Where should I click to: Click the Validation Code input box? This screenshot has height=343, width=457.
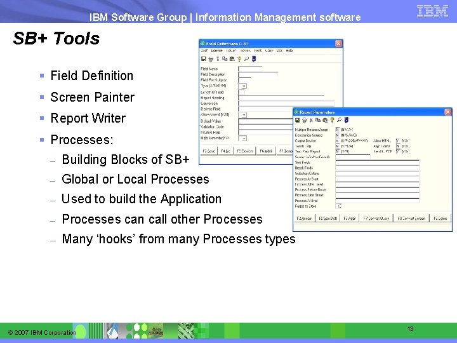click(x=265, y=127)
